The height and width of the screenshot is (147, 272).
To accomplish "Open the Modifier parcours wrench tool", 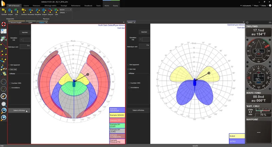I will point(38,11).
